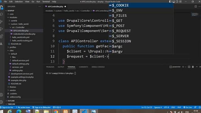Open the Help menu
This screenshot has width=201, height=113.
54,2
